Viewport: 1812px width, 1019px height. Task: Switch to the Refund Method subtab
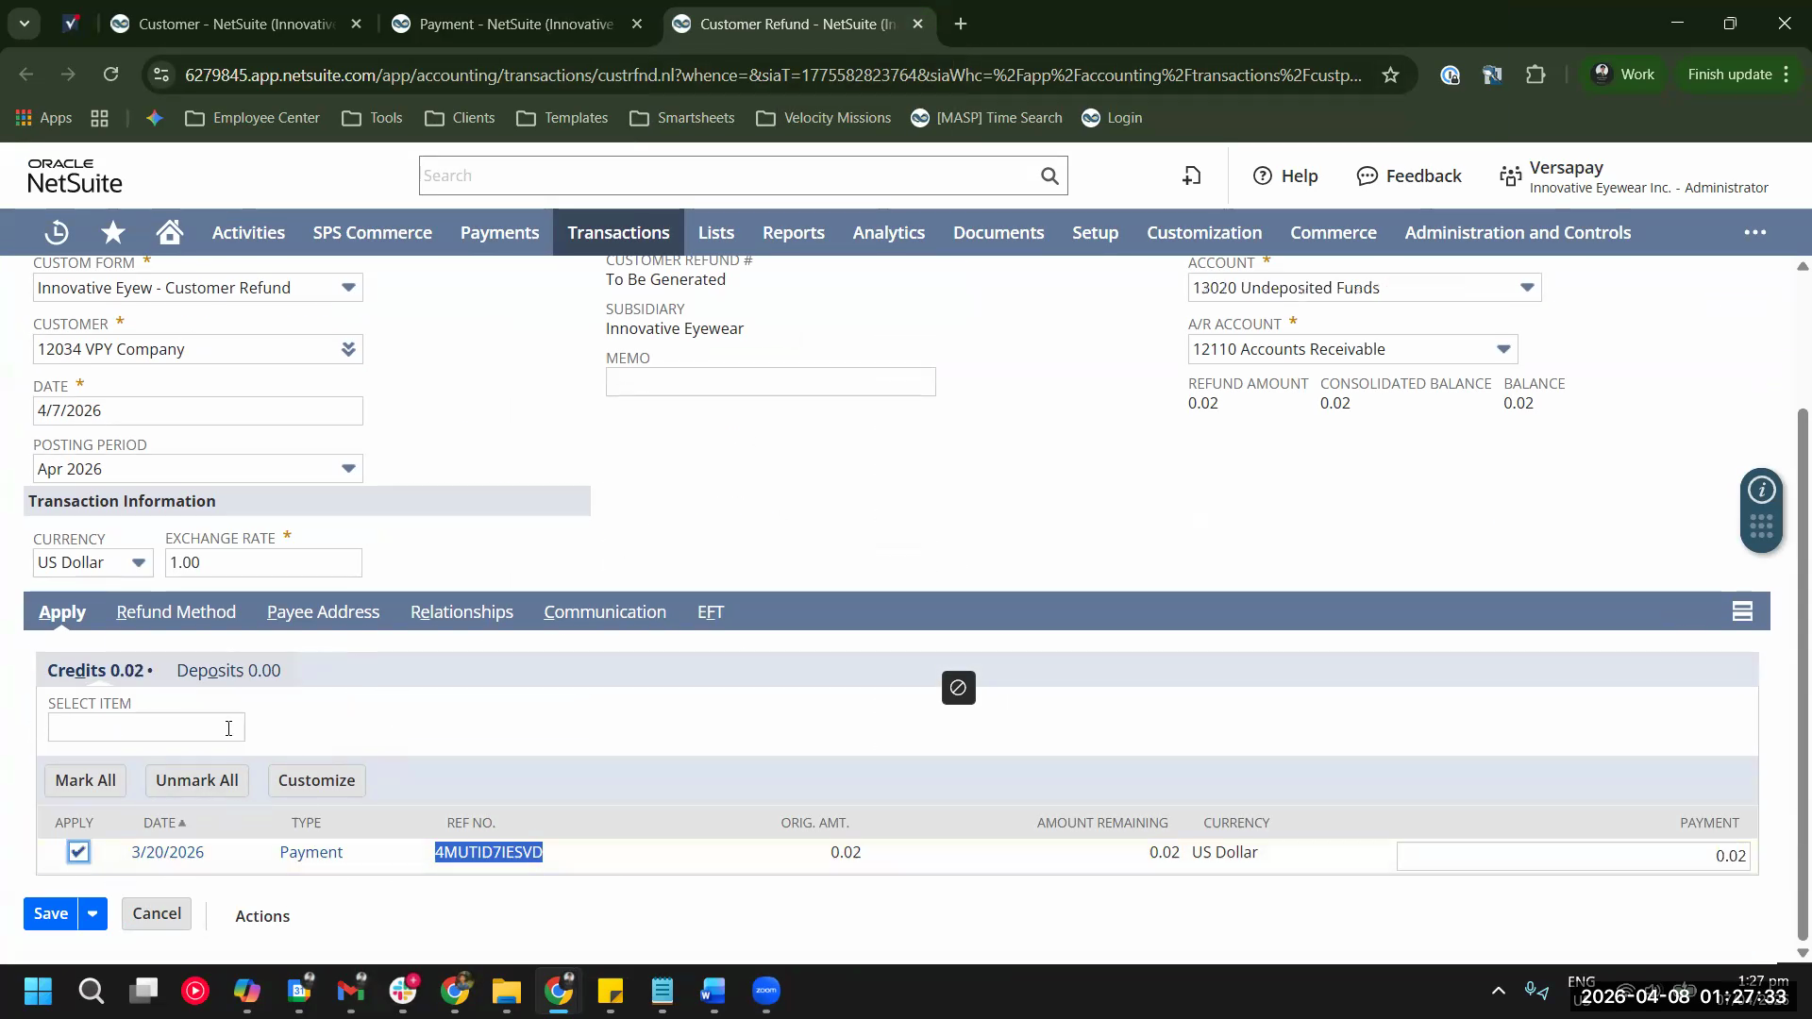(176, 611)
